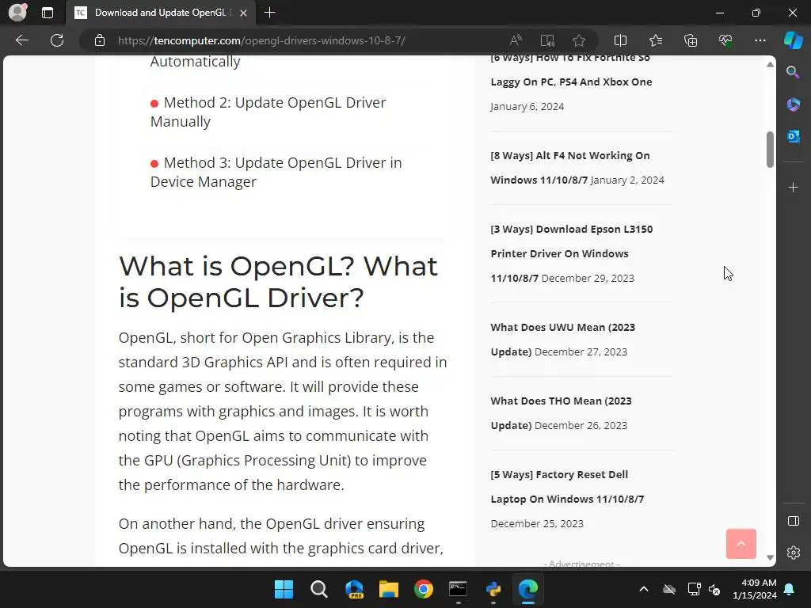Open Read aloud feature
The width and height of the screenshot is (811, 608).
[x=516, y=40]
